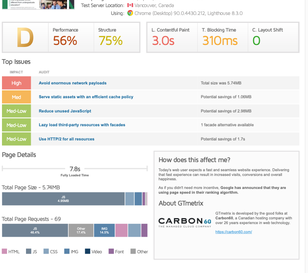Image resolution: width=308 pixels, height=273 pixels.
Task: Click the T. Blocking Time 310ms value
Action: pos(220,41)
